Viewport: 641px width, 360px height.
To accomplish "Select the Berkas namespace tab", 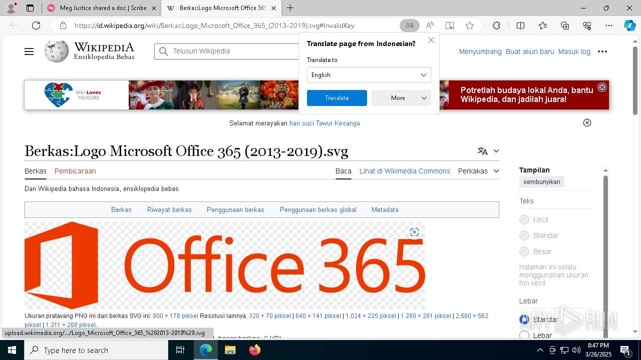I will [36, 171].
